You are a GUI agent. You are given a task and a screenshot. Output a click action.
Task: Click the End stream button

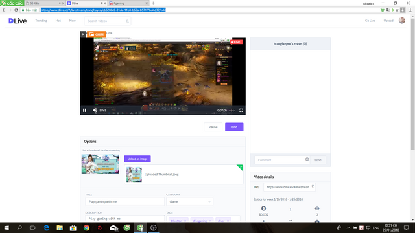point(234,127)
